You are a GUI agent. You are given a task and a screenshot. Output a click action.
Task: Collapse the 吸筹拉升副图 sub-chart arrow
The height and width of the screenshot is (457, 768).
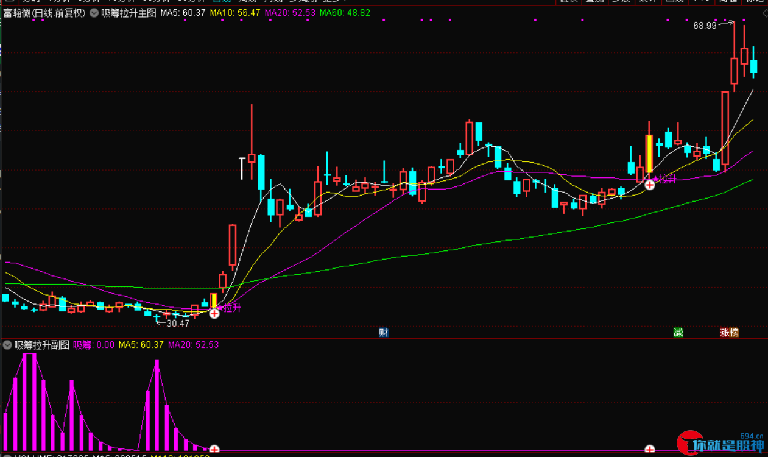7,344
